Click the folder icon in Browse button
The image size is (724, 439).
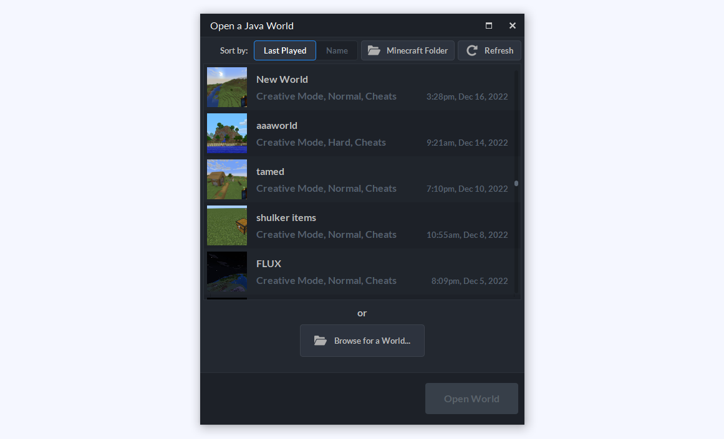pyautogui.click(x=321, y=341)
